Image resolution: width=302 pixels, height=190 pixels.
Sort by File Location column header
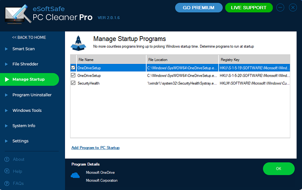182,60
